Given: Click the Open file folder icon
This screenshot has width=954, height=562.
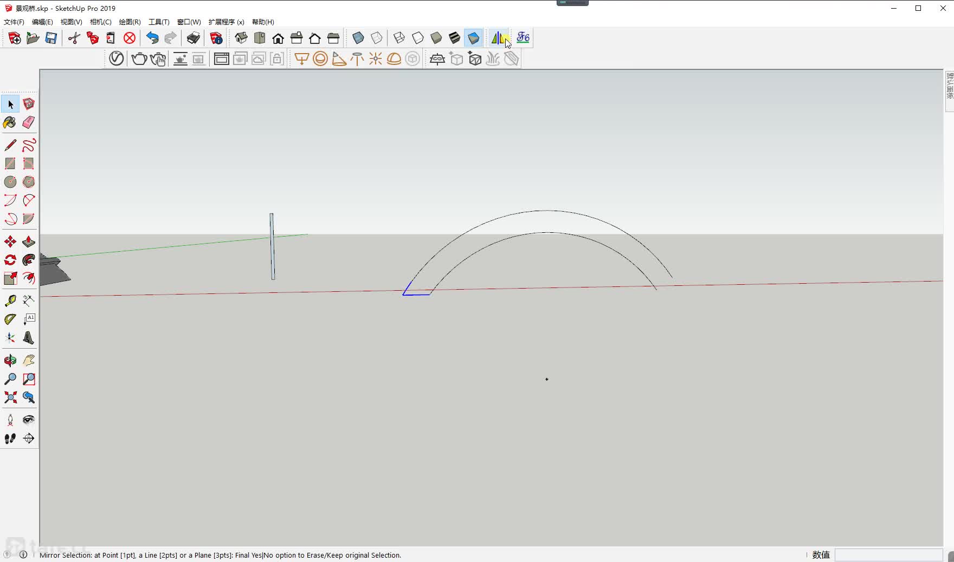Looking at the screenshot, I should (33, 38).
